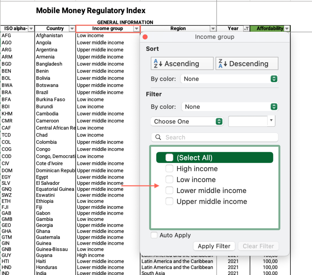Click the filter Search field
Image resolution: width=312 pixels, height=275 pixels.
pos(215,137)
